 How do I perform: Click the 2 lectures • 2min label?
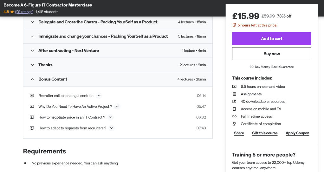tap(192, 65)
